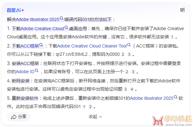Screen dimensions: 193x127
Task: Click the qr27.cn/EStML2 download address text
Action: point(72,54)
